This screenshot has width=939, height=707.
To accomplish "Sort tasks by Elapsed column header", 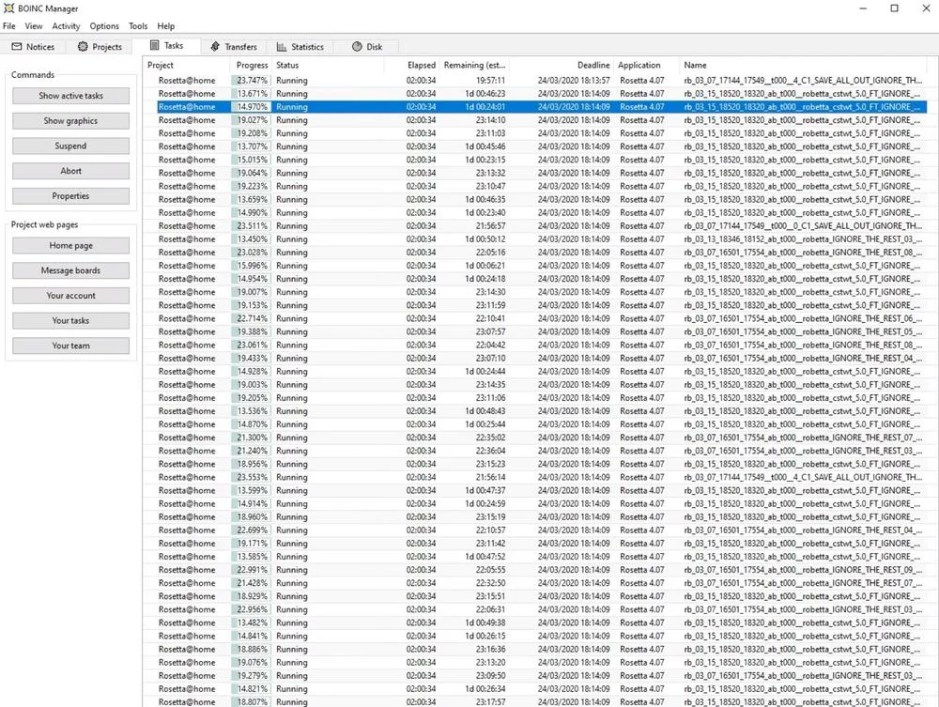I will (x=411, y=65).
